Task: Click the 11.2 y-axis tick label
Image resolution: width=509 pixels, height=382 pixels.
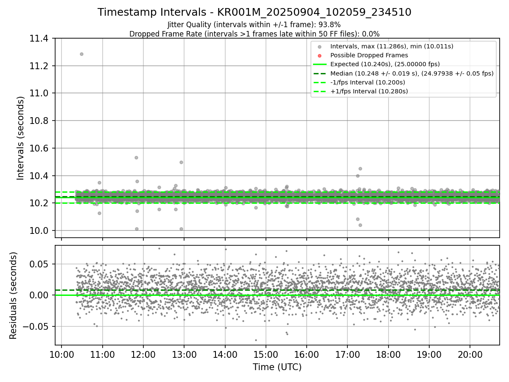Action: (x=39, y=66)
